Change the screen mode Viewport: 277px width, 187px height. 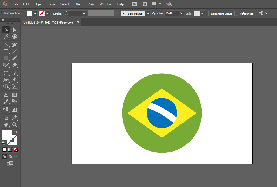tap(10, 164)
